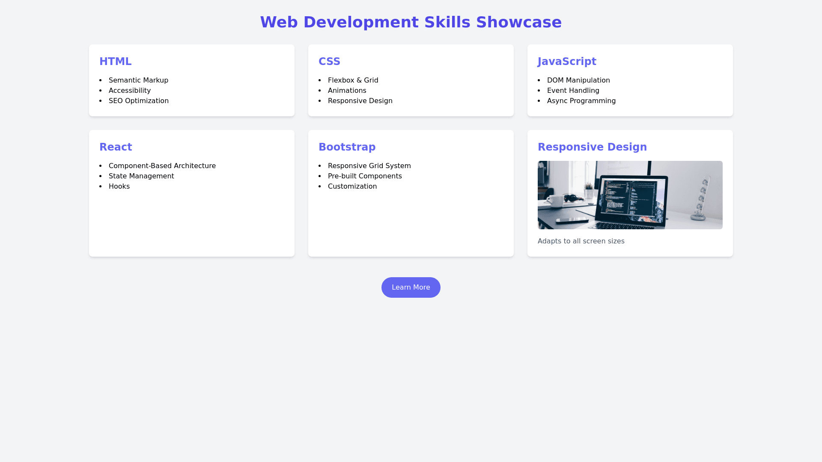Select the HTML card heading
Image resolution: width=822 pixels, height=462 pixels.
point(115,62)
